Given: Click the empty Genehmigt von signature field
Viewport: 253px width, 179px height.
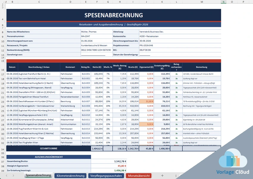Looking at the screenshot, I should [96, 55].
